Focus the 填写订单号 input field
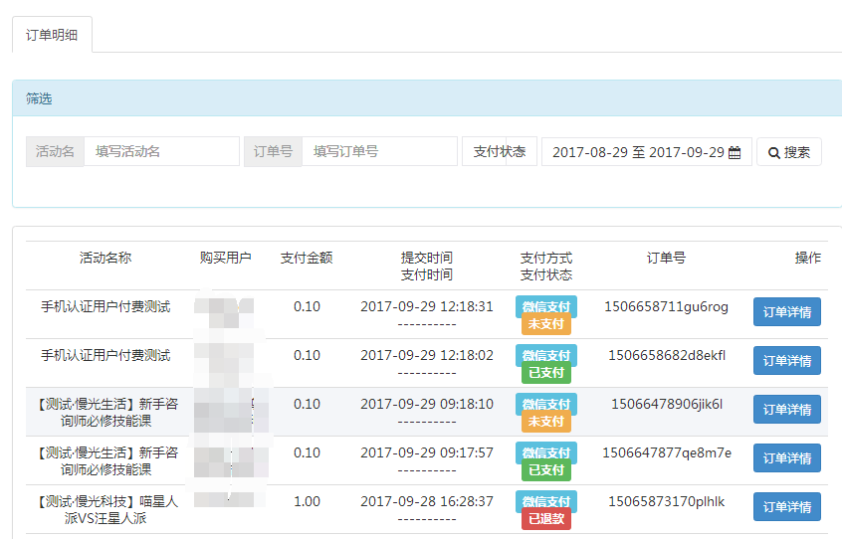The image size is (842, 539). [x=379, y=151]
